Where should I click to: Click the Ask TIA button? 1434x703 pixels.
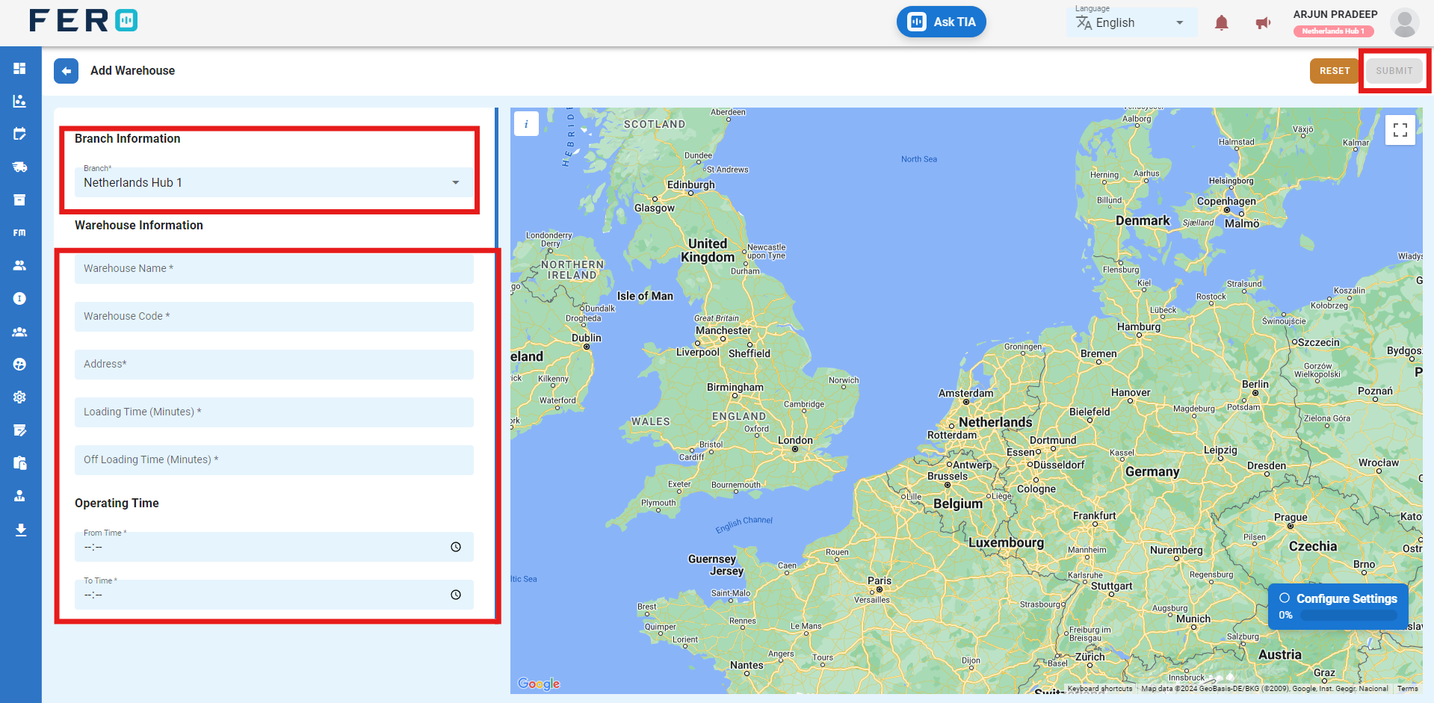click(942, 22)
